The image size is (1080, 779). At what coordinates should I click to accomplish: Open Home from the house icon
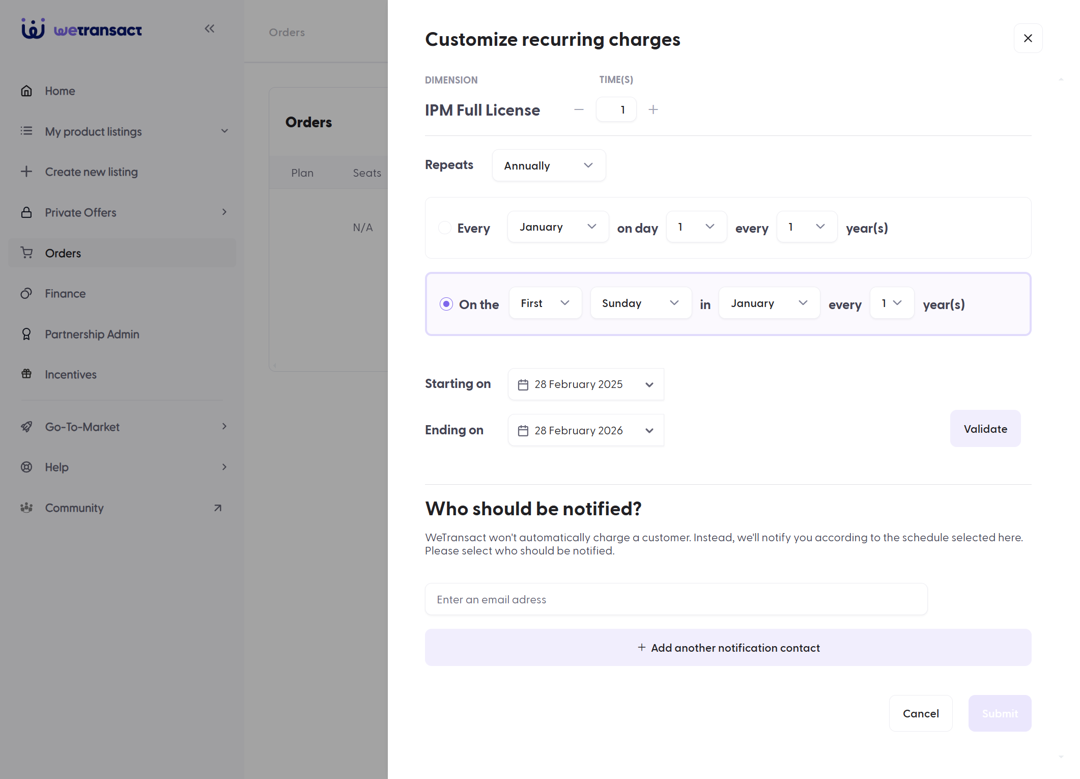(x=26, y=91)
